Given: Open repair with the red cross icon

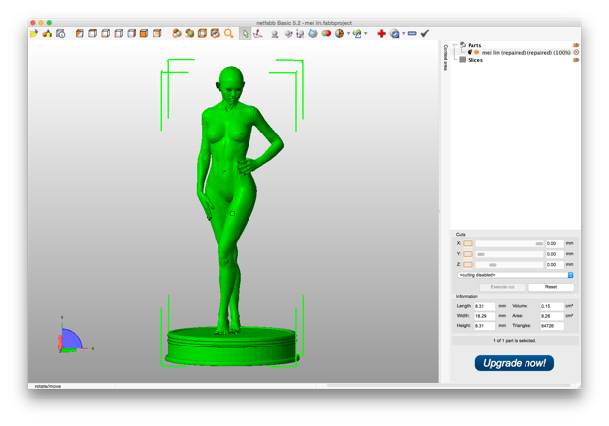Looking at the screenshot, I should (x=381, y=34).
